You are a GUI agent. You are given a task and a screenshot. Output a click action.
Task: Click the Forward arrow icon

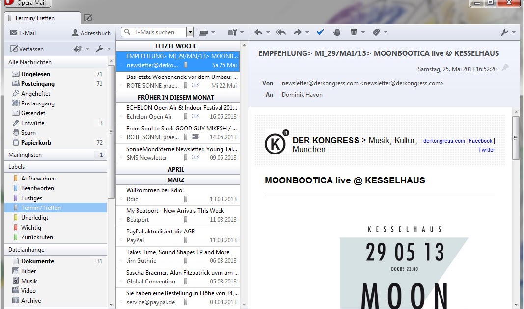point(297,32)
